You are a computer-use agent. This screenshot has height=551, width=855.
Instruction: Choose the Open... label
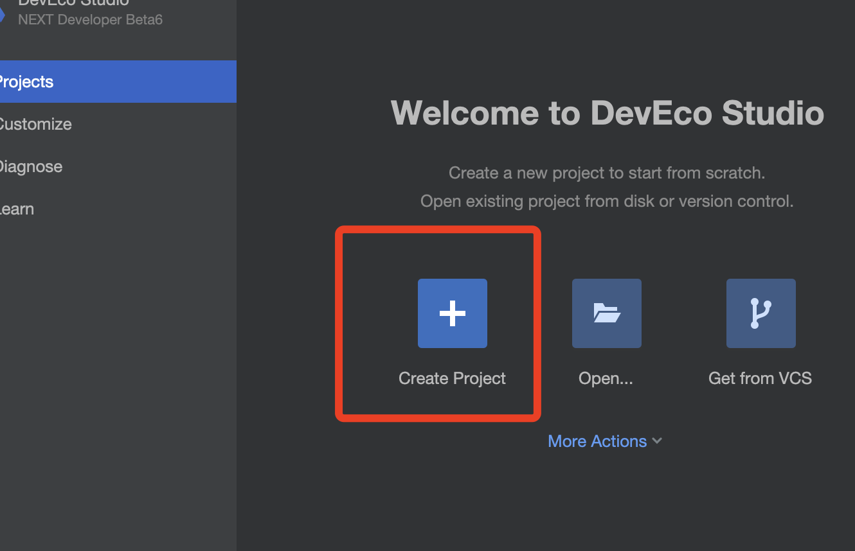(x=606, y=378)
